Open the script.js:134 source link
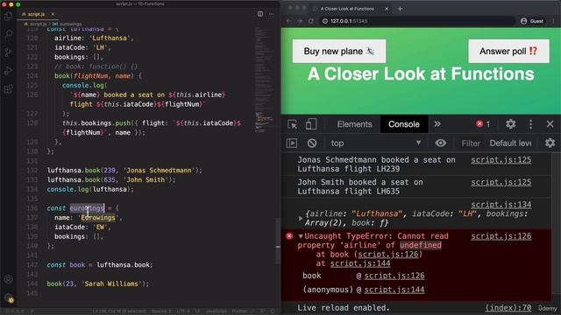Viewport: 561px width, 315px height. point(501,205)
